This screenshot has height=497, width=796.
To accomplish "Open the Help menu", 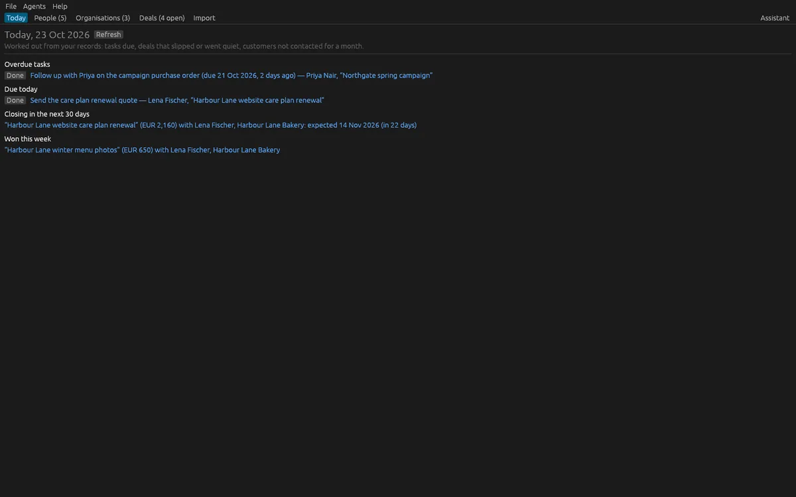I will [x=60, y=6].
